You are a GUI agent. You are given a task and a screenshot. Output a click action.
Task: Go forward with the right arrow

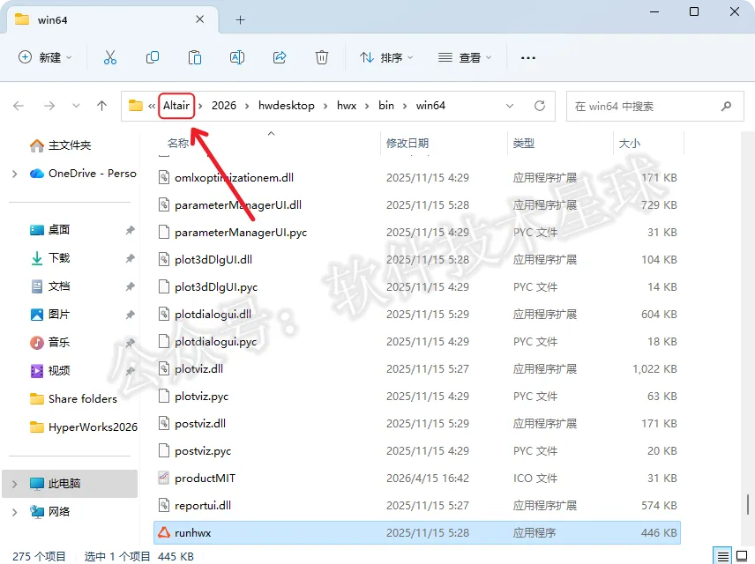[x=49, y=106]
